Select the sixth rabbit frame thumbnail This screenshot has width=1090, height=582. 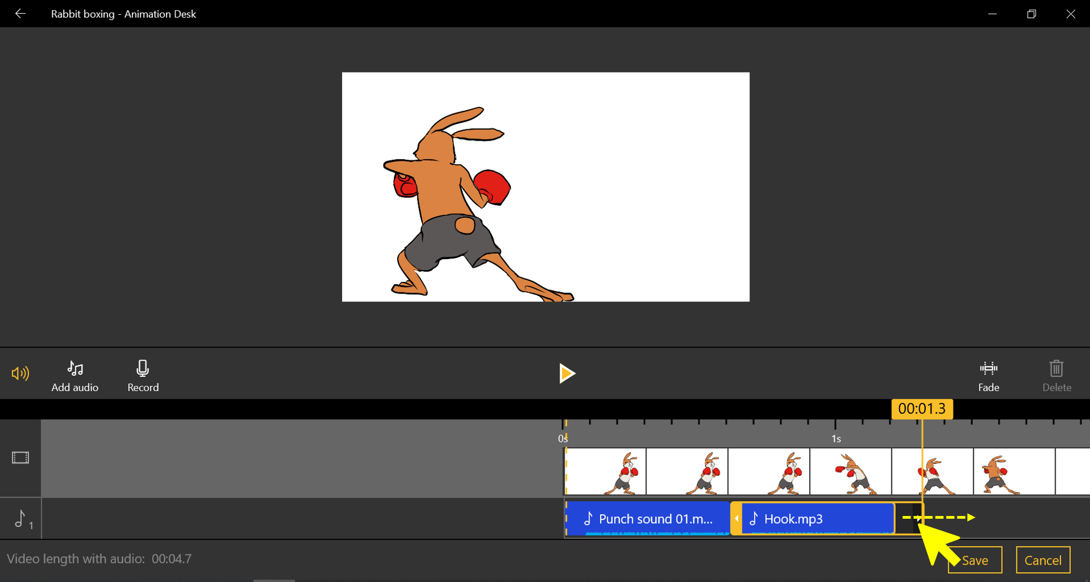click(1015, 472)
